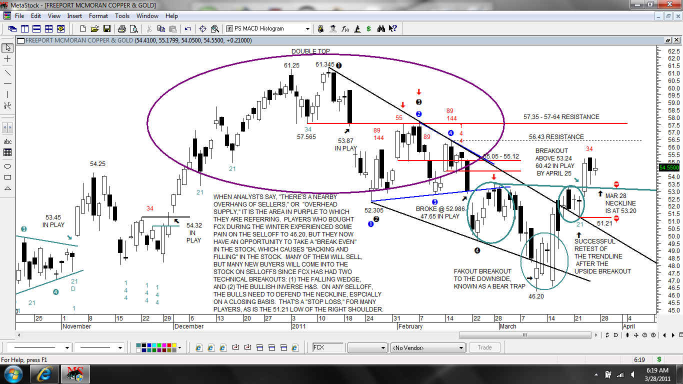Screen dimensions: 683x384
Task: Launch the Explorer binoculars icon
Action: (x=381, y=28)
